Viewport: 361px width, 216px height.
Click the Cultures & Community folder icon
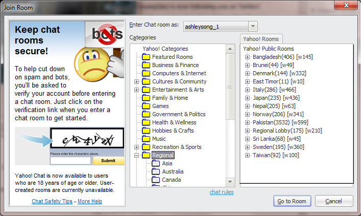(x=146, y=81)
